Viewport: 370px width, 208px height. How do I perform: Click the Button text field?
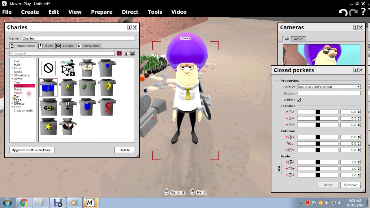click(329, 93)
